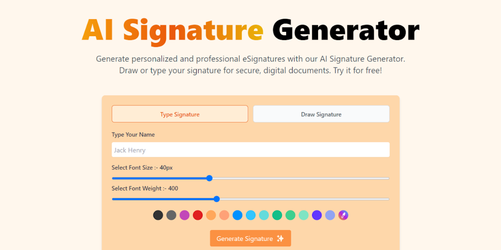Switch to the Type Signature tab
501x250 pixels.
(180, 114)
